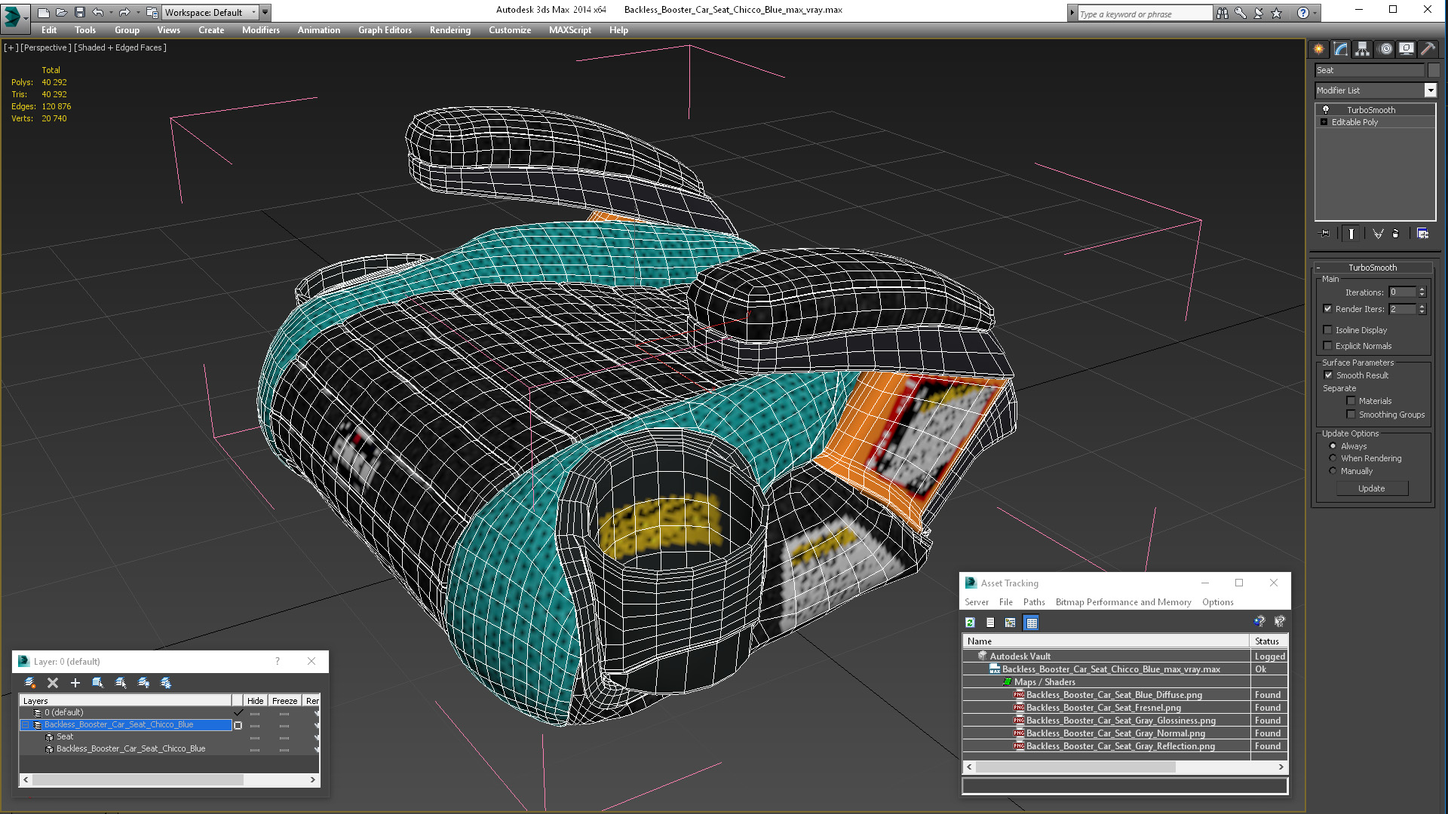The image size is (1448, 814).
Task: Click the list view icon in Asset Tracking
Action: point(990,623)
